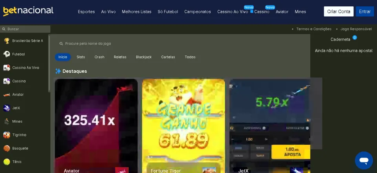Open Só Futebol in the top menu

click(x=168, y=11)
